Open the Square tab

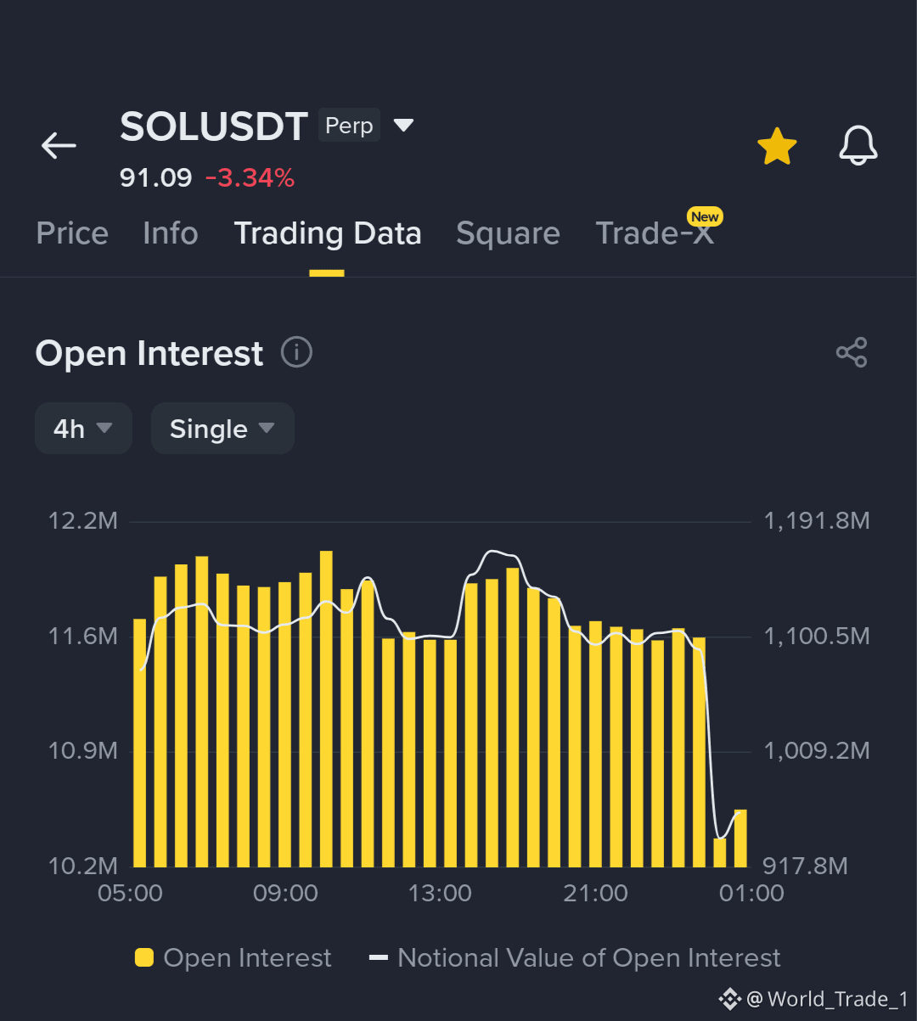tap(508, 233)
